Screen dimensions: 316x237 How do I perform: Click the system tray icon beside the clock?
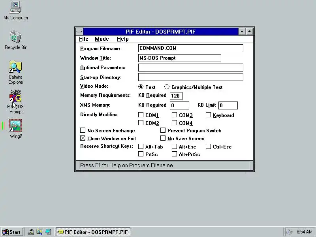(x=290, y=232)
